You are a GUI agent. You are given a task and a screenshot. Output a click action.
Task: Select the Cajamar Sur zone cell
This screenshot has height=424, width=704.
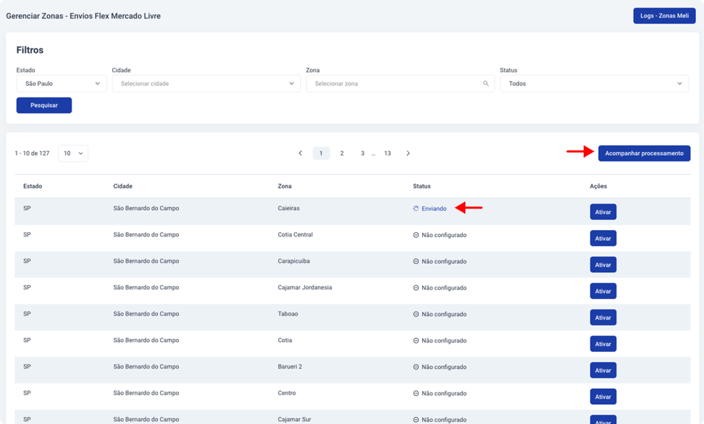[x=294, y=419]
